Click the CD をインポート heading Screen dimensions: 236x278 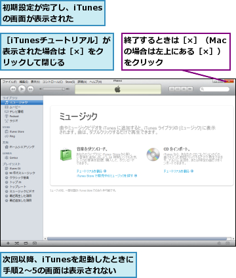176,149
